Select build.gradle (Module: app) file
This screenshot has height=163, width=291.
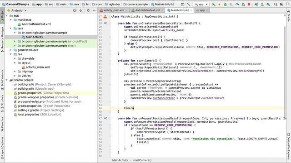pyautogui.click(x=36, y=89)
